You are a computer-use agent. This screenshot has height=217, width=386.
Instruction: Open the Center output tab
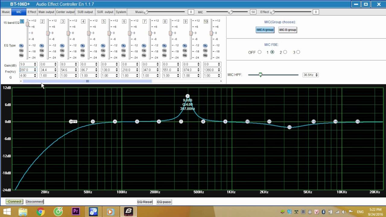point(65,12)
